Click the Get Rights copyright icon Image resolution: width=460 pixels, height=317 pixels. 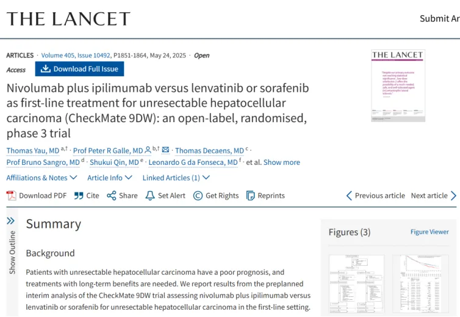(x=198, y=195)
